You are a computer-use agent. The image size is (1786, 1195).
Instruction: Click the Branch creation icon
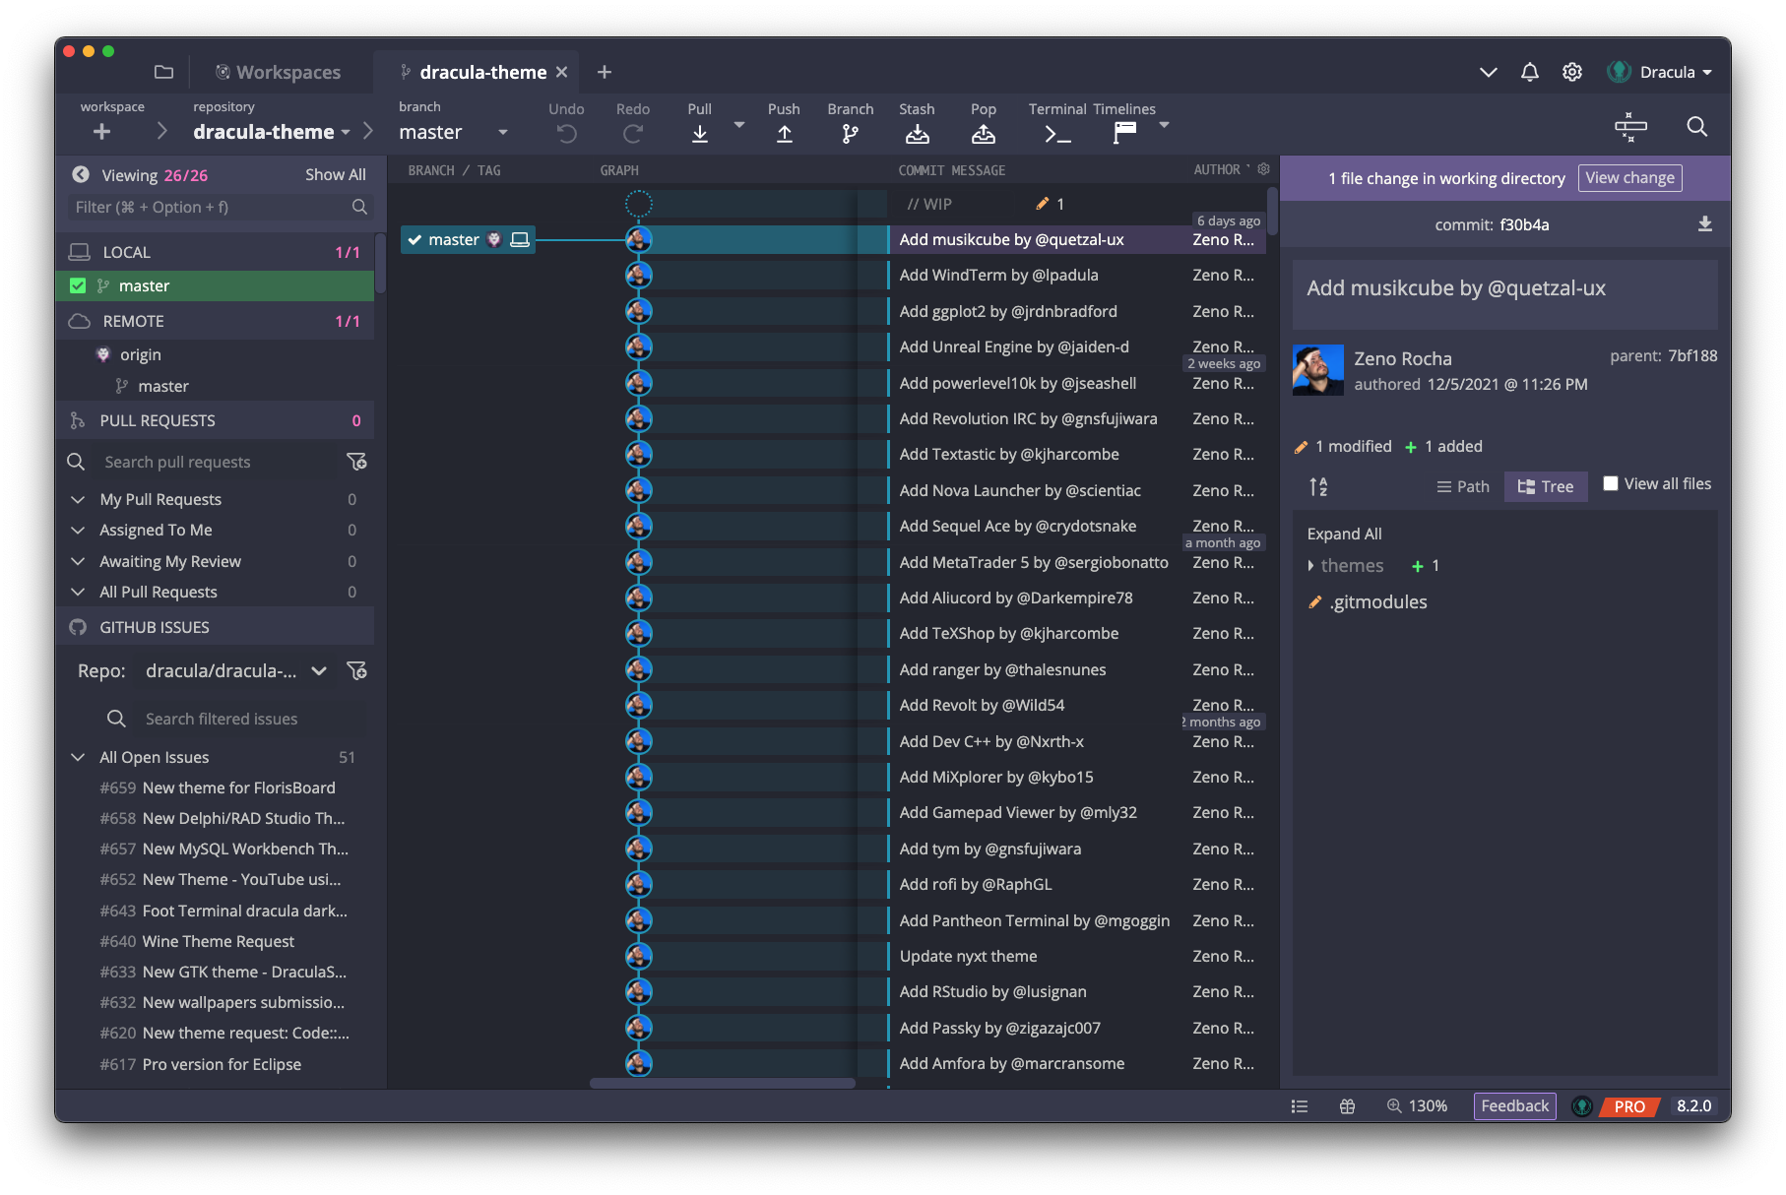pos(849,131)
